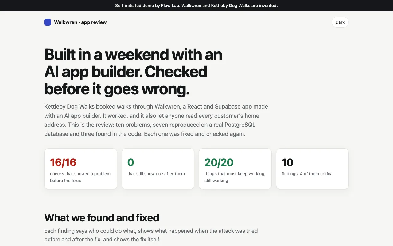The image size is (393, 246).
Task: Click the red 16/16 number
Action: [63, 162]
